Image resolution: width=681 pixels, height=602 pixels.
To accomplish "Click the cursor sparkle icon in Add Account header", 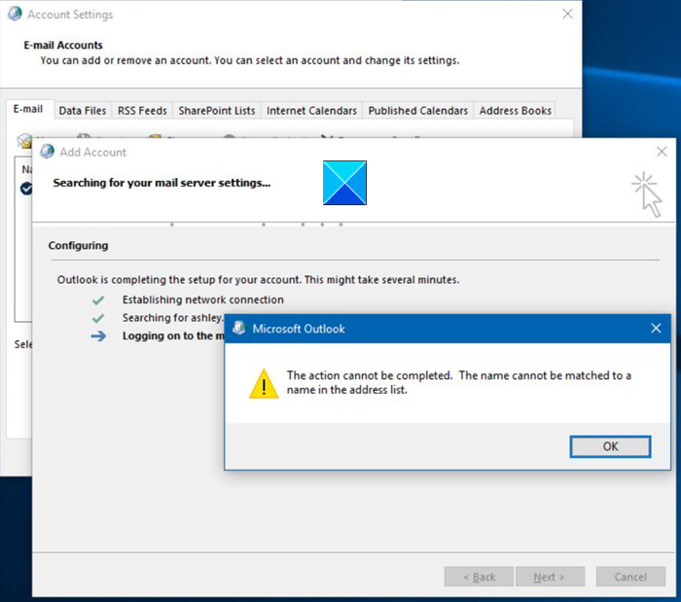I will coord(647,194).
